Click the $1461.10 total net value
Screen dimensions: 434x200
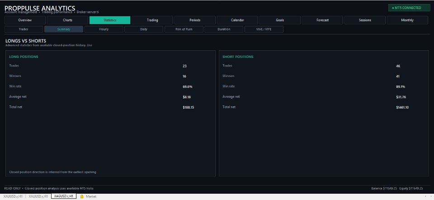coord(402,108)
